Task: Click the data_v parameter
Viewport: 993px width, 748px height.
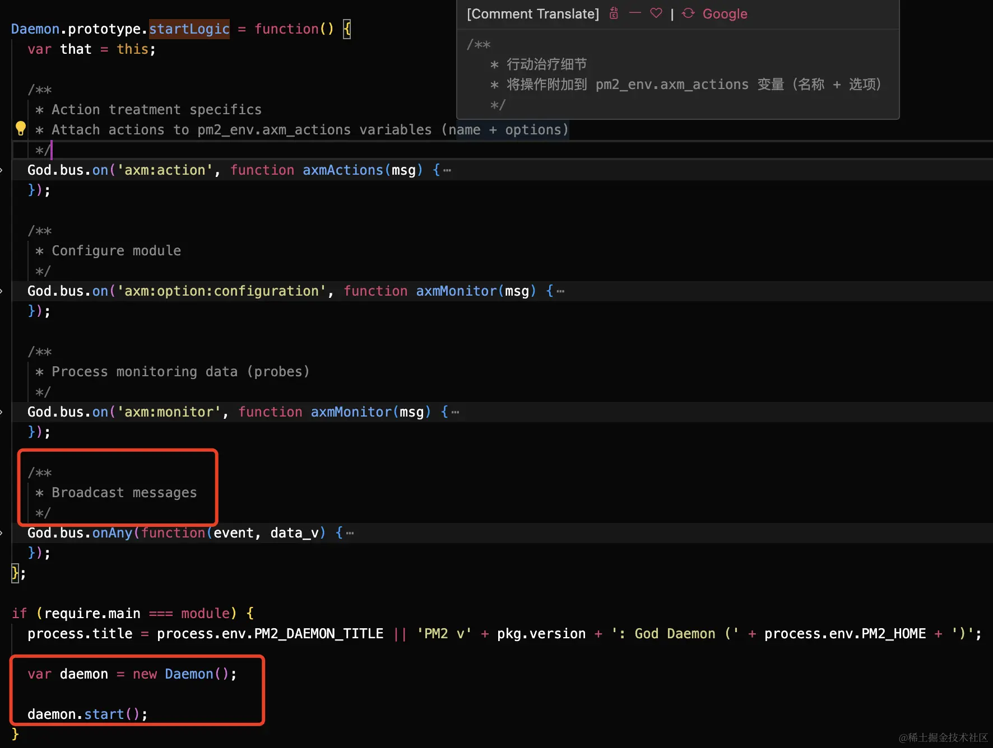Action: [295, 533]
